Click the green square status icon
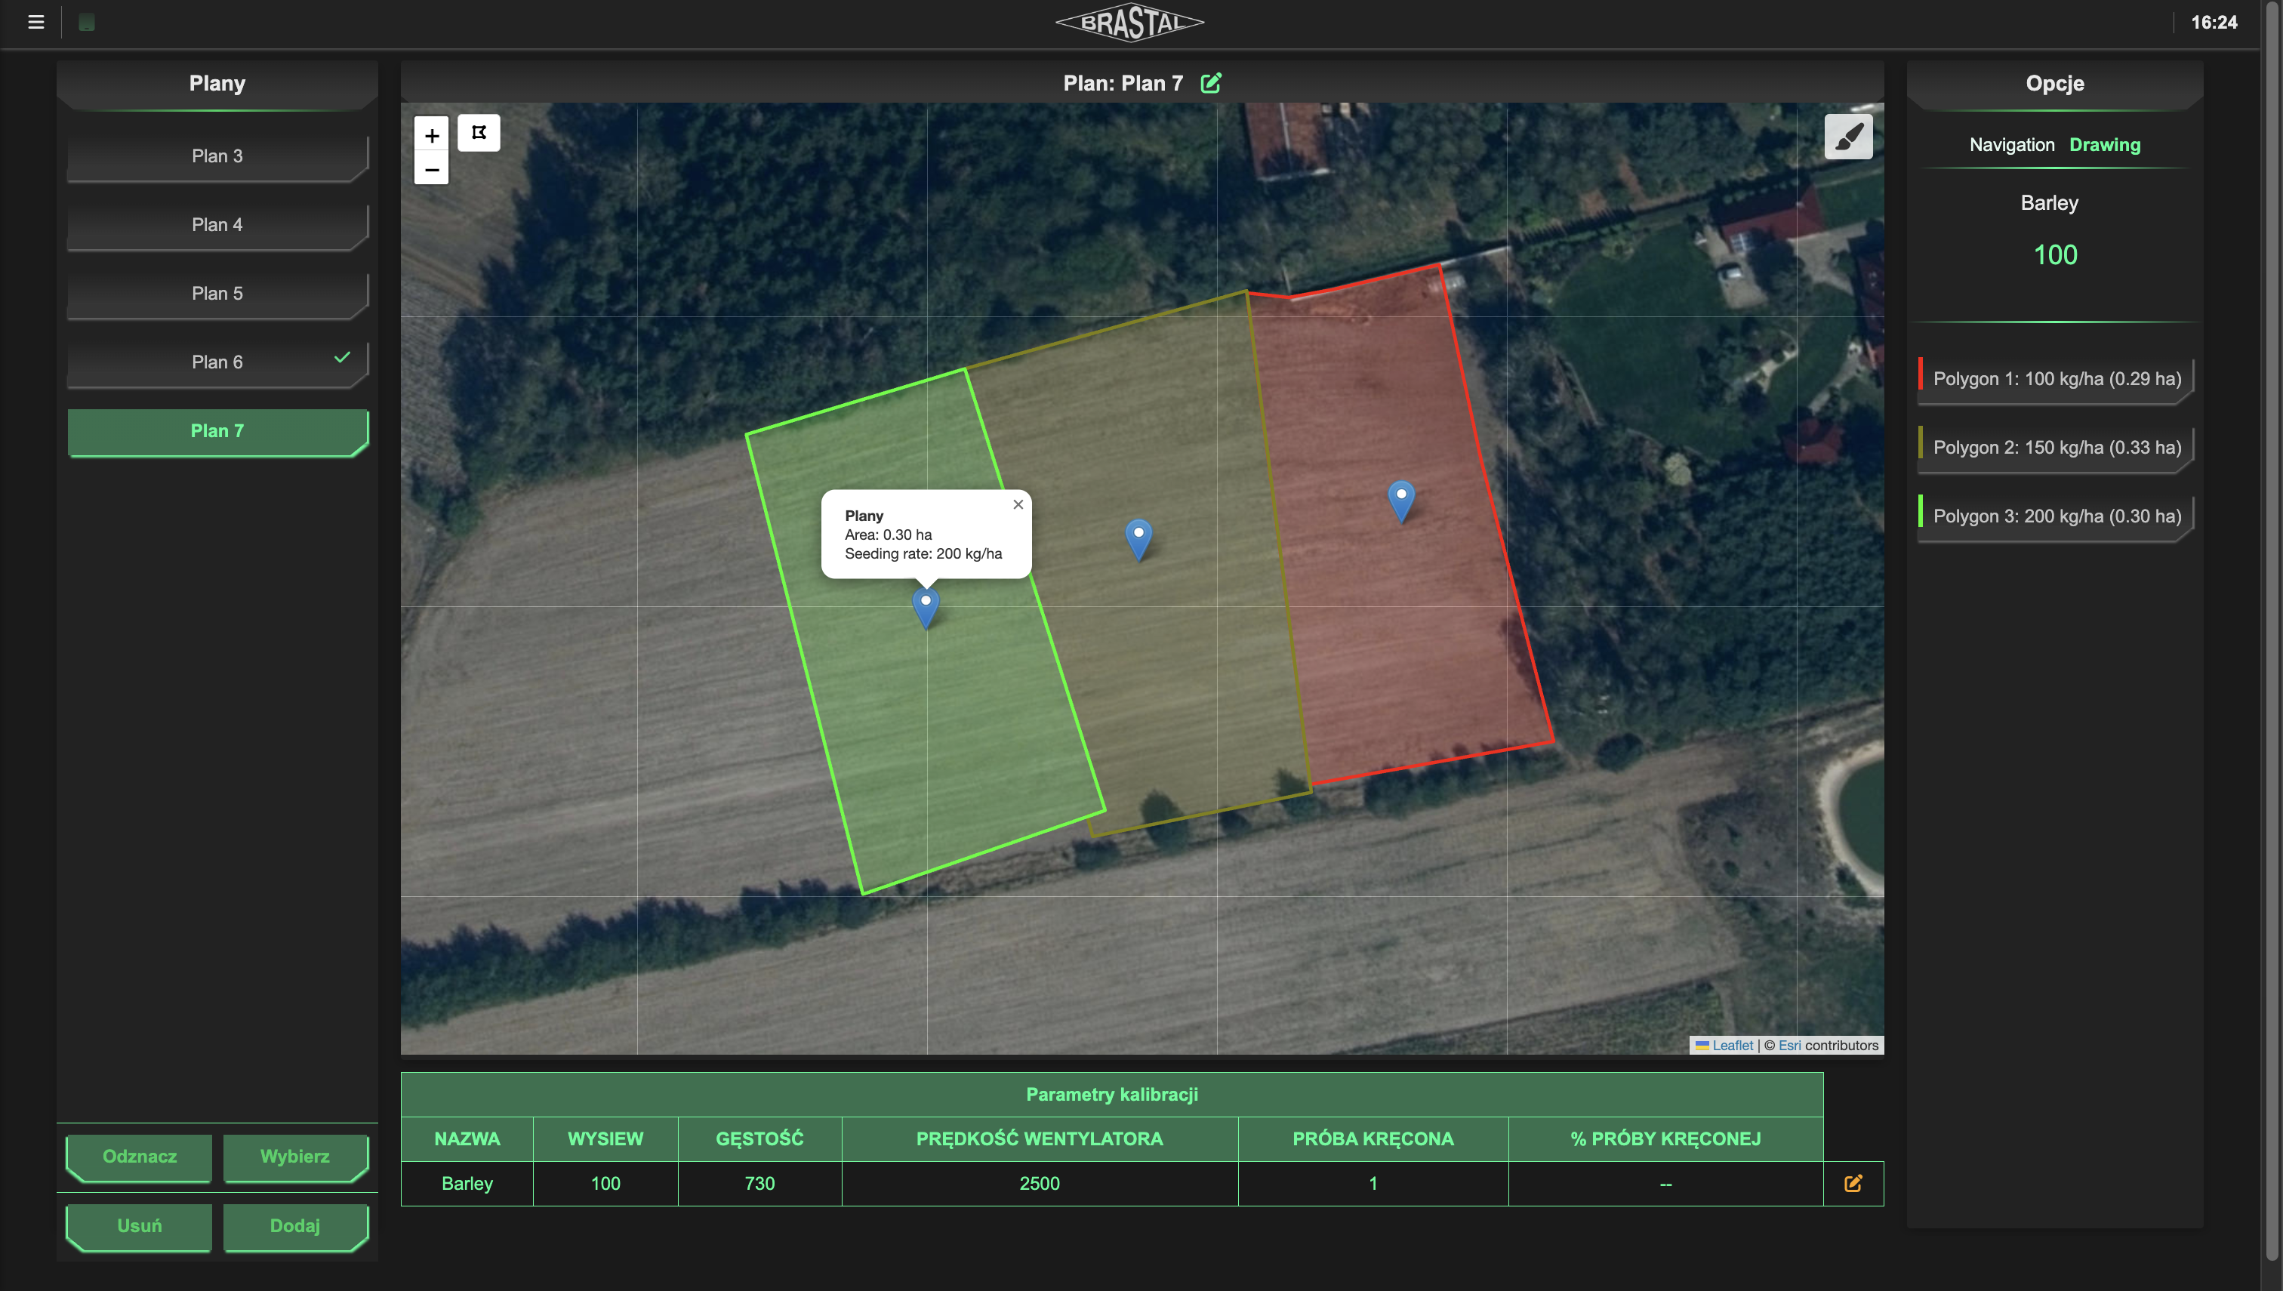The image size is (2283, 1291). (87, 22)
